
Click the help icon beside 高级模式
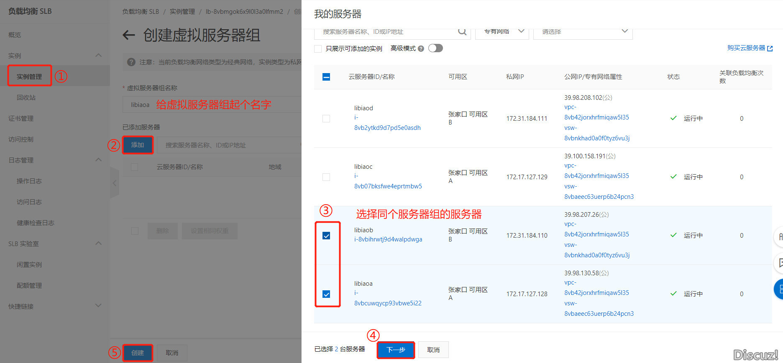pyautogui.click(x=421, y=49)
